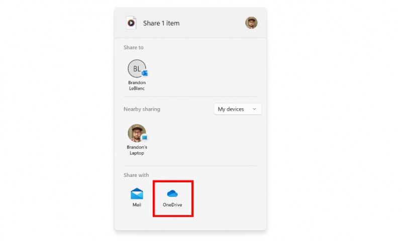The image size is (402, 241).
Task: Click the user profile picture in header
Action: (x=251, y=23)
